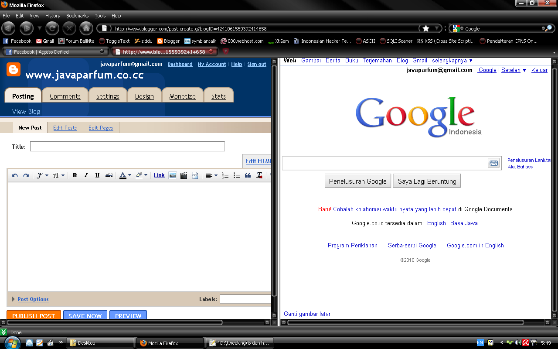Toggle Italic formatting in editor toolbar
The height and width of the screenshot is (349, 558).
click(x=86, y=175)
